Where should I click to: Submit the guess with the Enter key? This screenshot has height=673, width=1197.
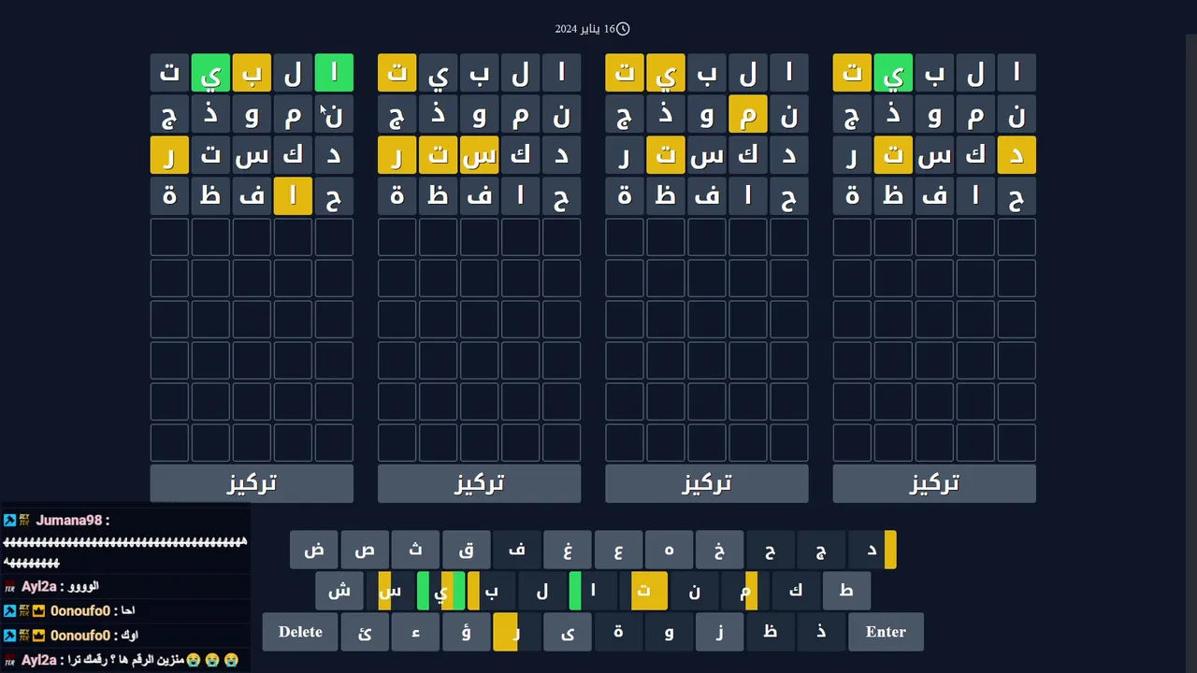[886, 632]
